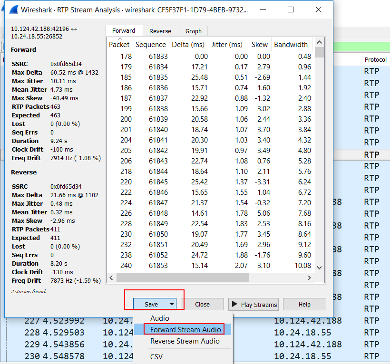Click the vertical scrollbar up arrow
The image size is (390, 364).
pos(319,42)
